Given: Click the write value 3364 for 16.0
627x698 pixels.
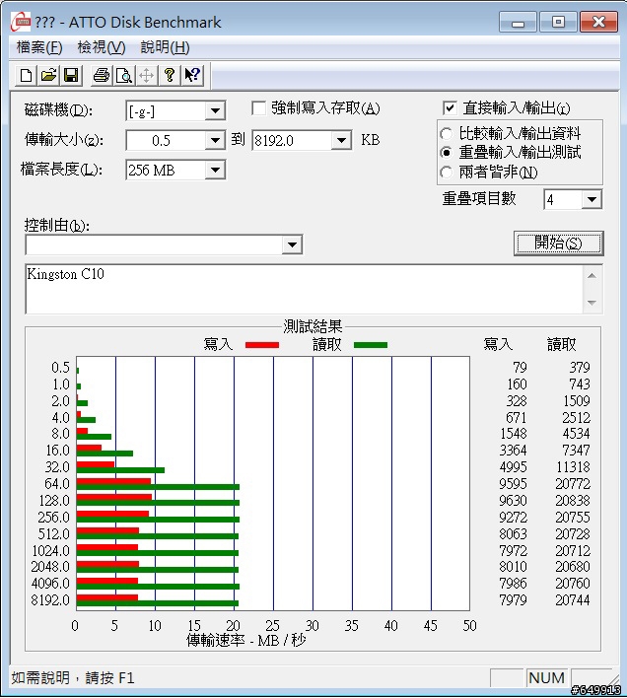Looking at the screenshot, I should tap(513, 450).
